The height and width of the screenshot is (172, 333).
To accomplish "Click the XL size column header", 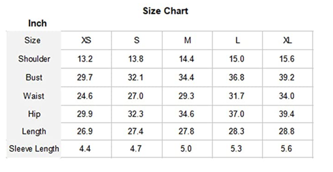I will coord(288,41).
